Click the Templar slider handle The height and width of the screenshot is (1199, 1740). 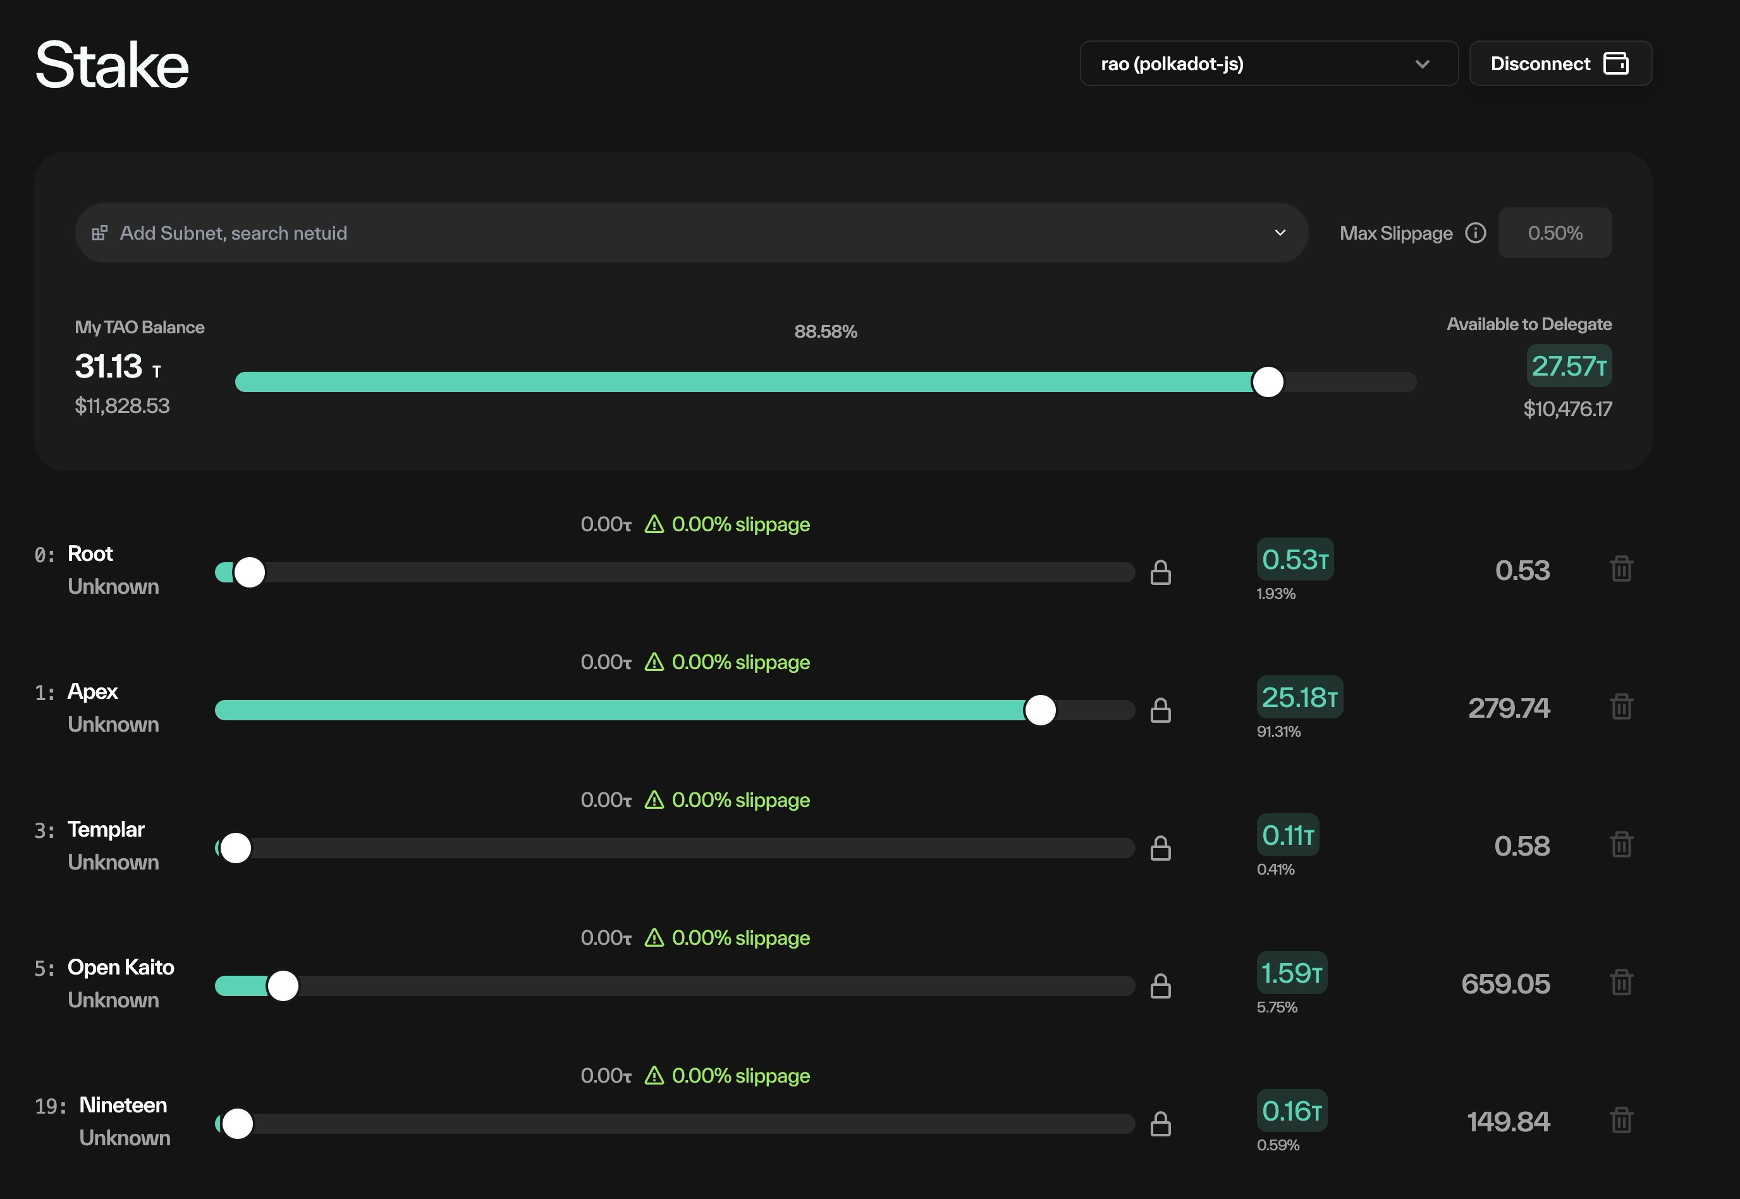(235, 848)
